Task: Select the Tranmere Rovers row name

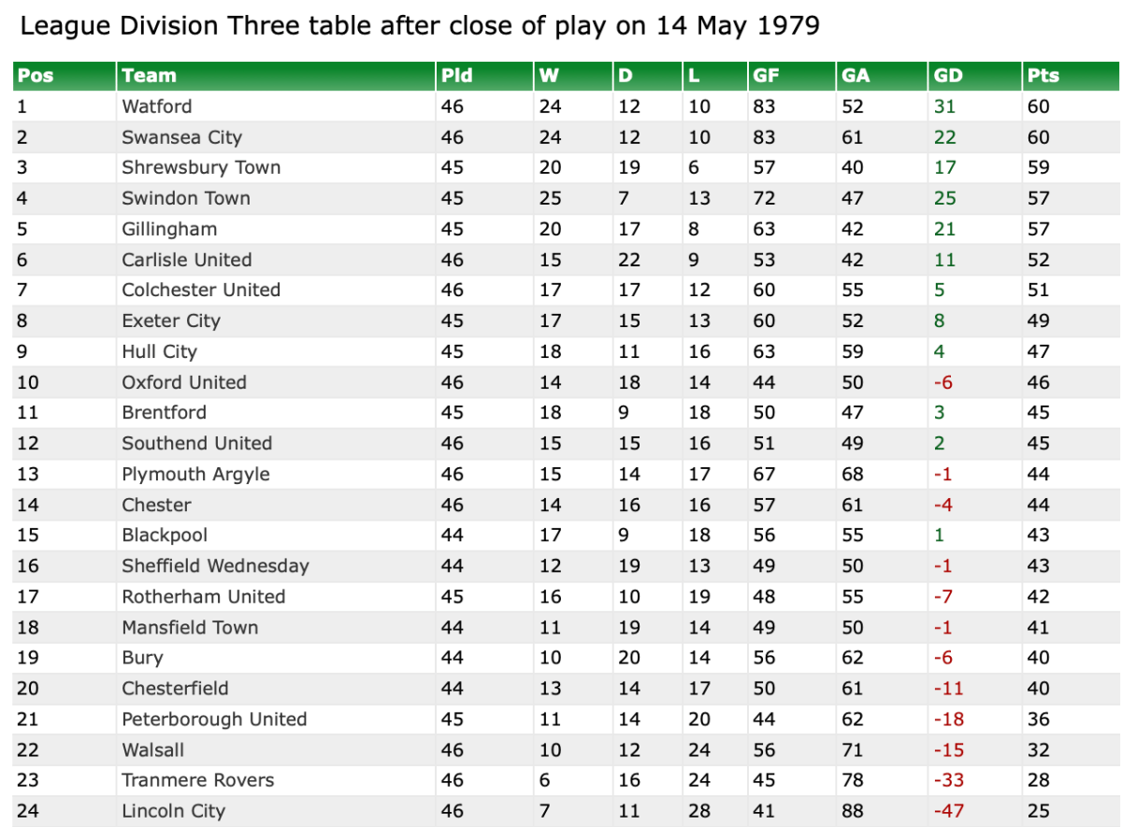Action: [x=197, y=780]
